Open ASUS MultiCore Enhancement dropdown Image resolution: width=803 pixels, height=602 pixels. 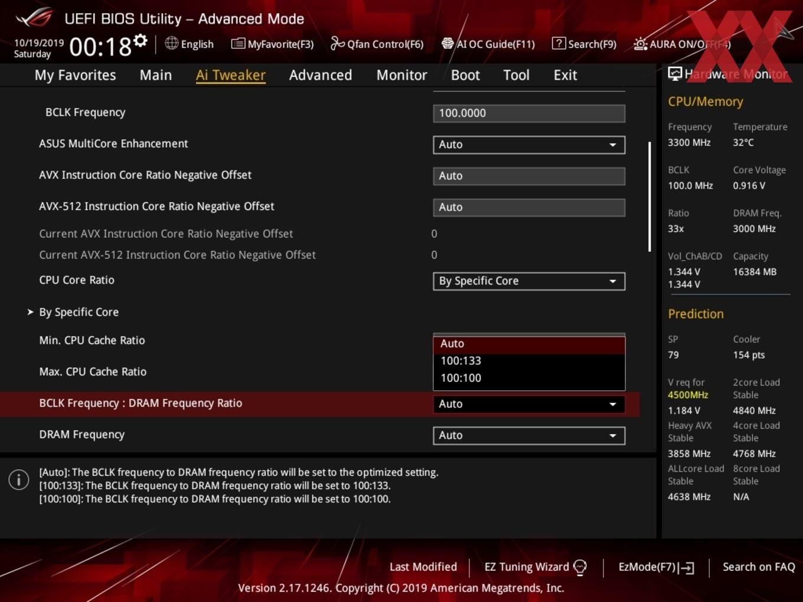coord(529,145)
